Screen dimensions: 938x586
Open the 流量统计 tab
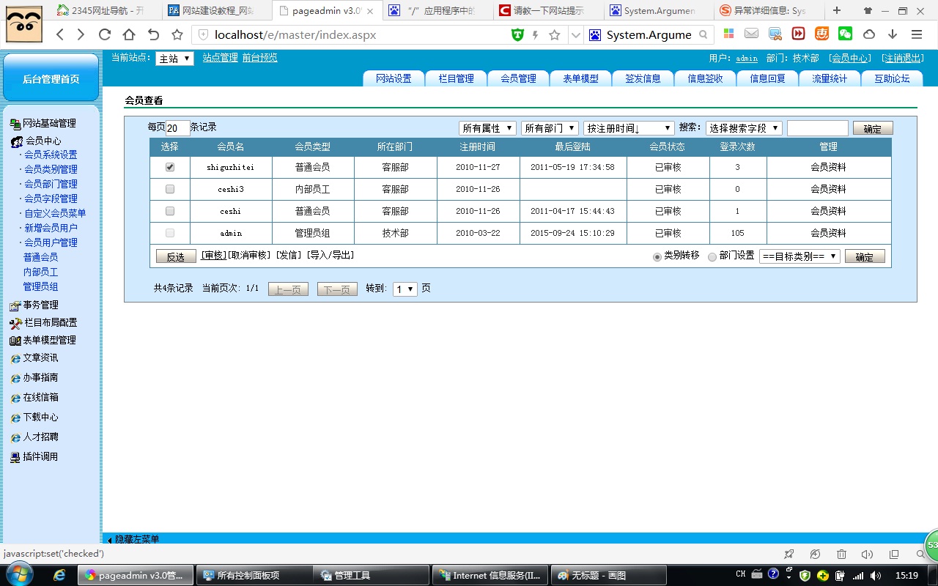point(829,79)
